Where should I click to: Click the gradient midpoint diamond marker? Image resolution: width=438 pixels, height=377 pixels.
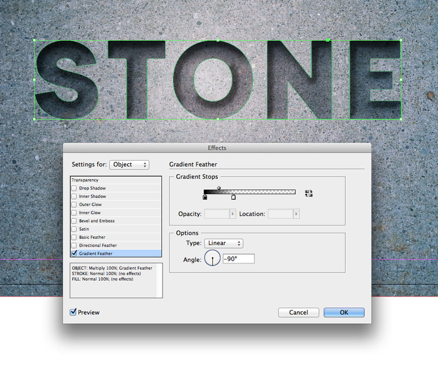[219, 186]
